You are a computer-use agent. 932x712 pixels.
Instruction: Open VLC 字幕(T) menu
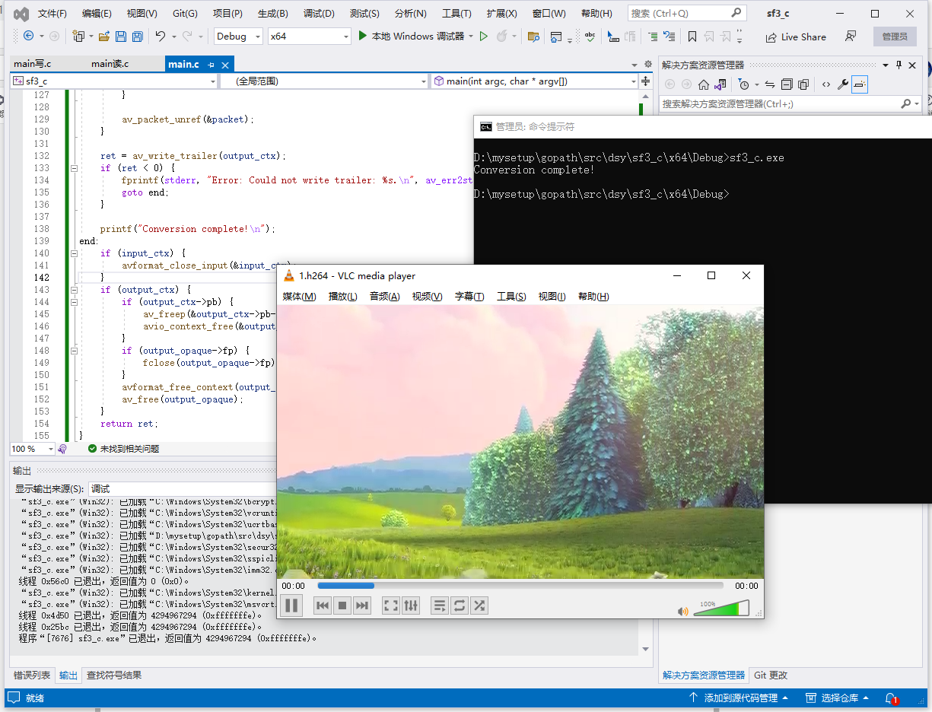(x=469, y=297)
